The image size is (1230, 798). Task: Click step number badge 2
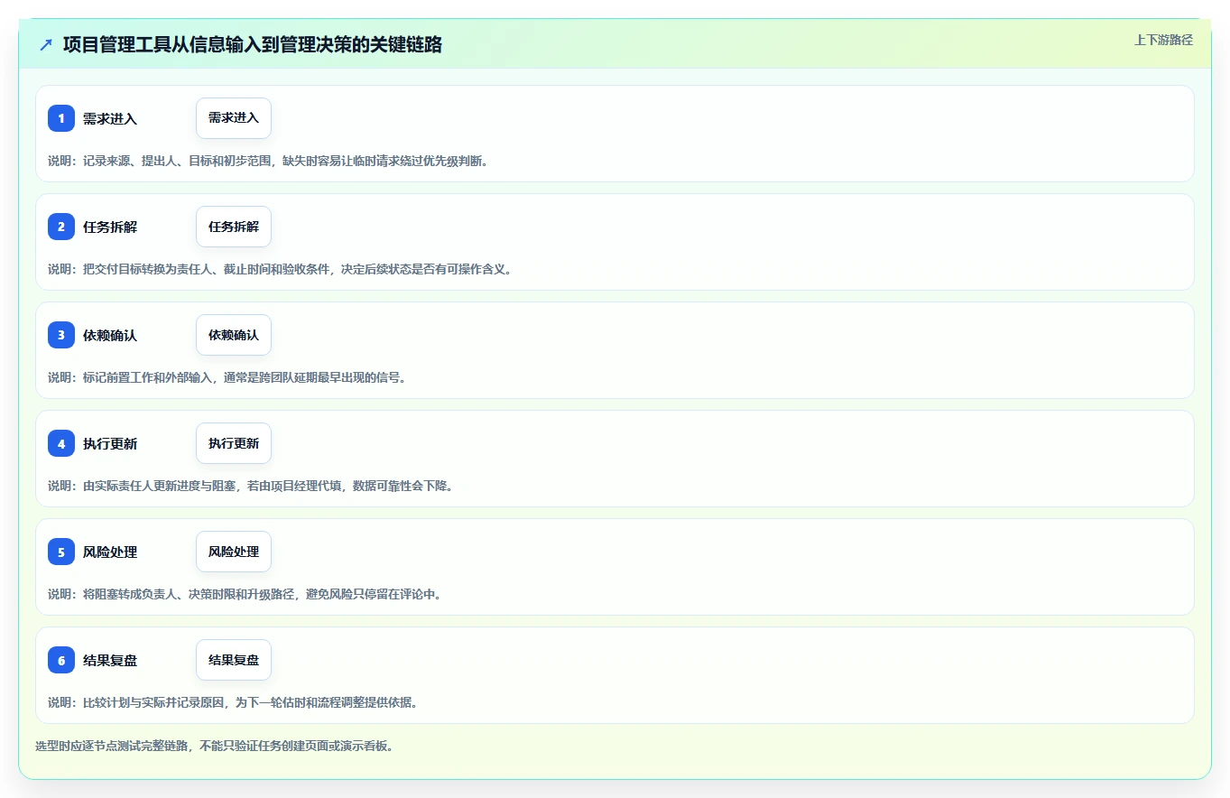click(x=61, y=227)
